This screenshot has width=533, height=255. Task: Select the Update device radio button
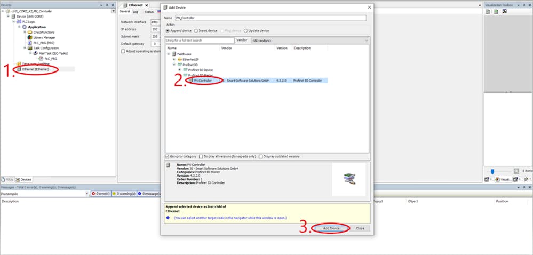[x=245, y=30]
